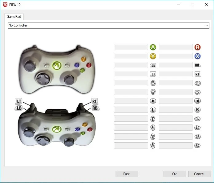214x183 pixels.
Task: Click the yellow Y button icon
Action: tap(153, 56)
